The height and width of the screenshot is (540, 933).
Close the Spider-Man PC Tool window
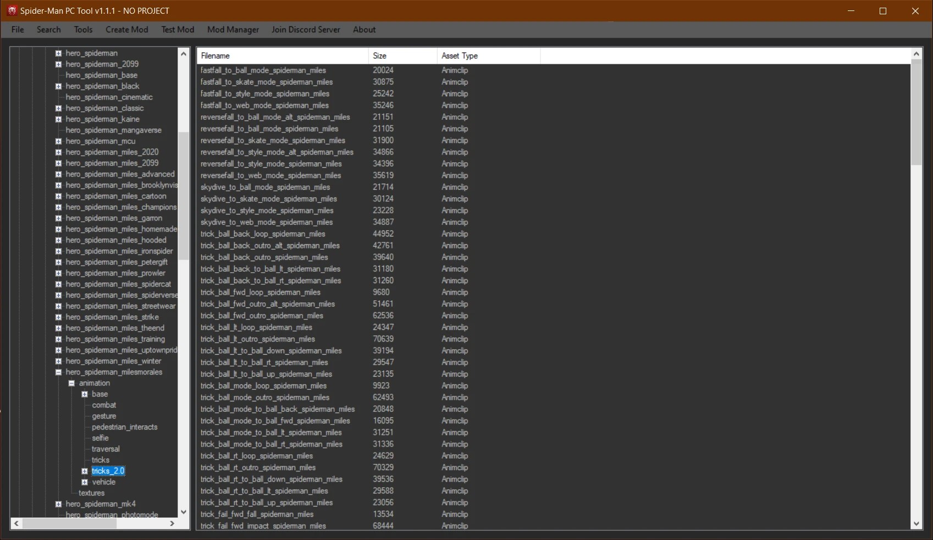(x=915, y=11)
